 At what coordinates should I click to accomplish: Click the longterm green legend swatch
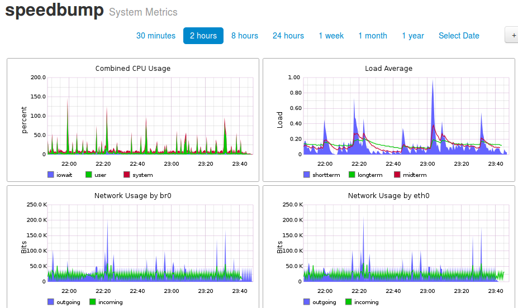(x=352, y=175)
